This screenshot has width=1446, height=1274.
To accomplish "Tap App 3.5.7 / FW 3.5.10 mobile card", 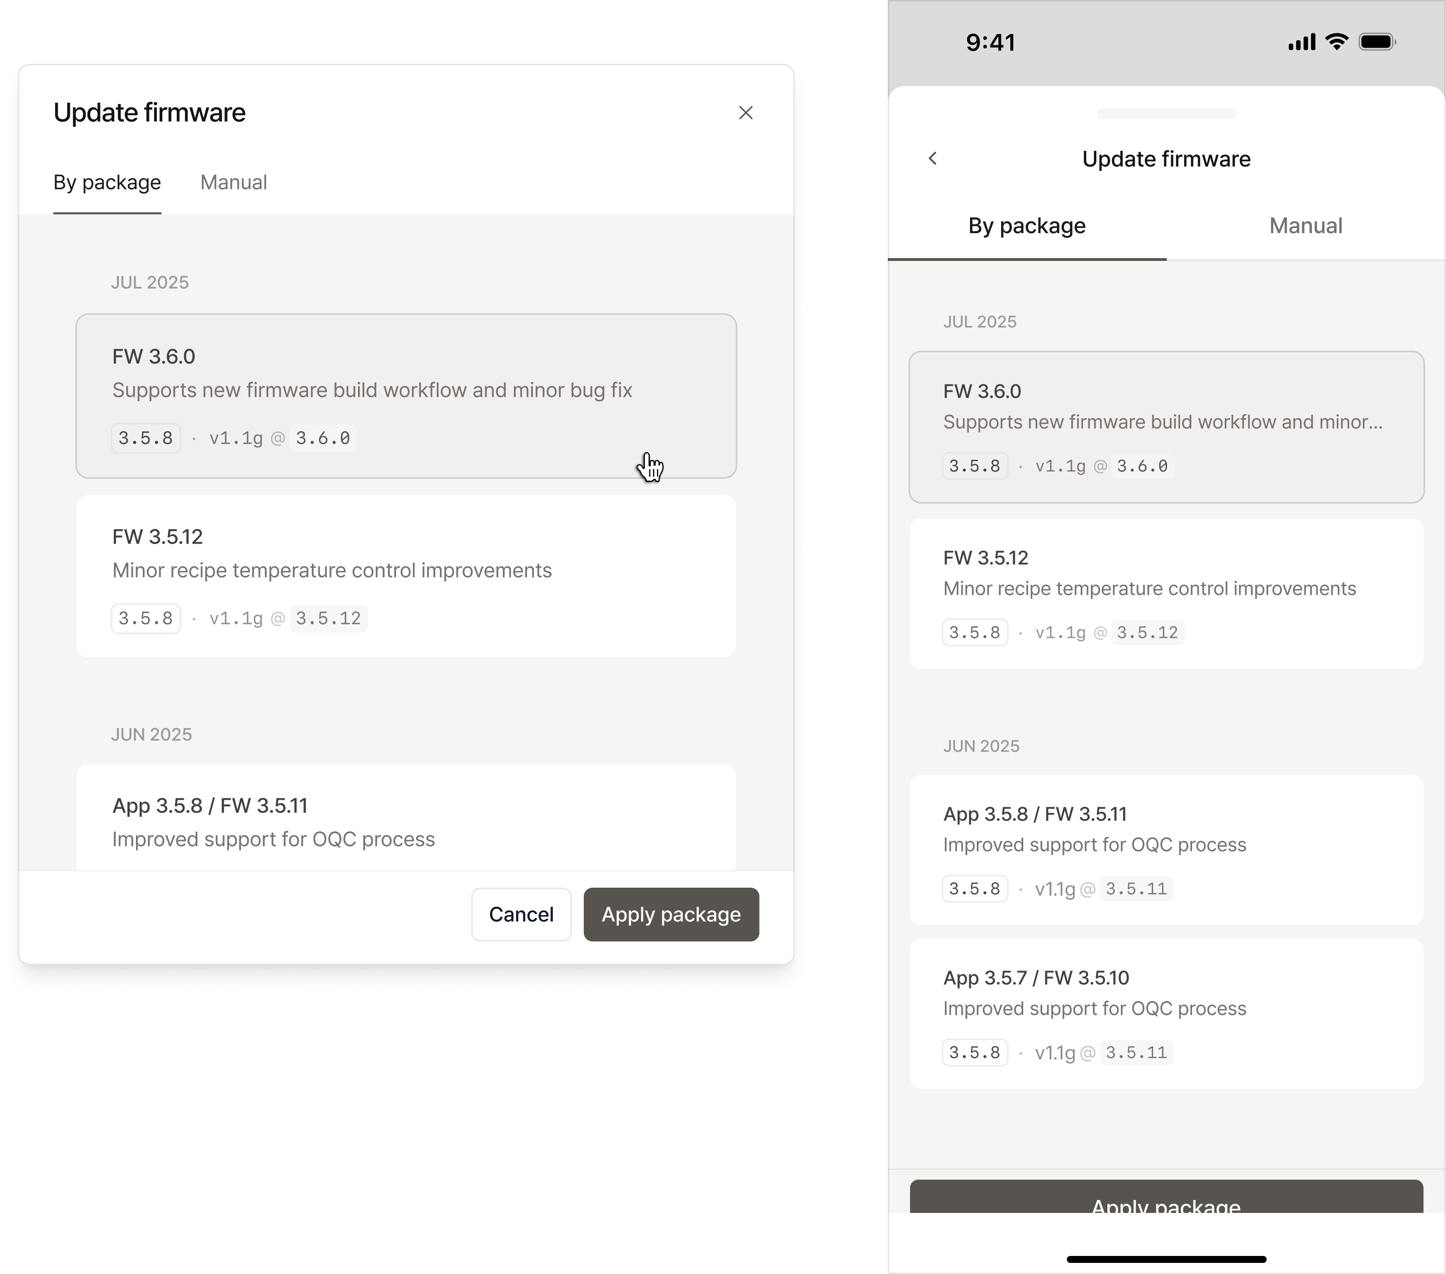I will point(1166,1013).
